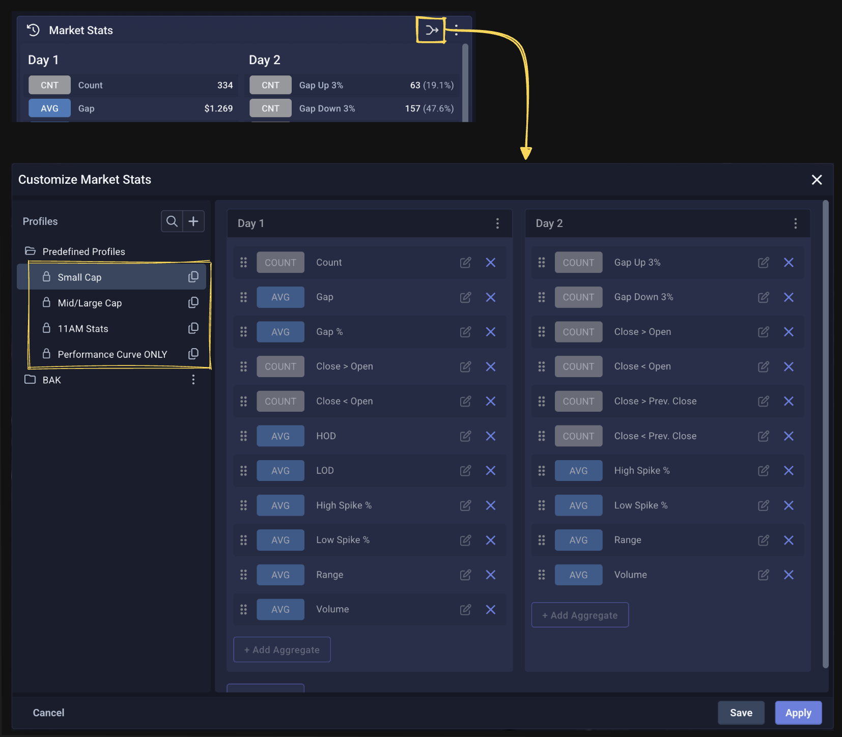Select the Performance Curve ONLY profile
842x737 pixels.
point(112,354)
